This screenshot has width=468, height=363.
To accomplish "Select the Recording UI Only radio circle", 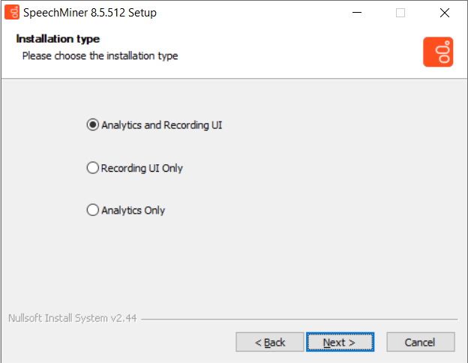I will (x=93, y=168).
